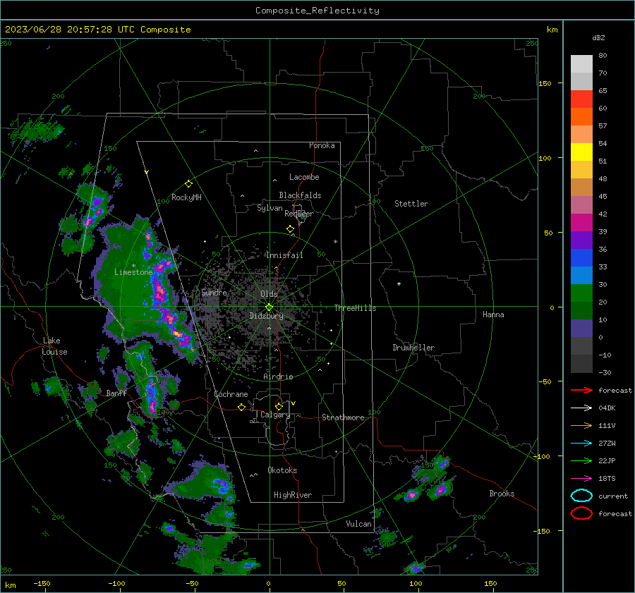
Task: Click the red forecast arrow in legend
Action: point(581,390)
